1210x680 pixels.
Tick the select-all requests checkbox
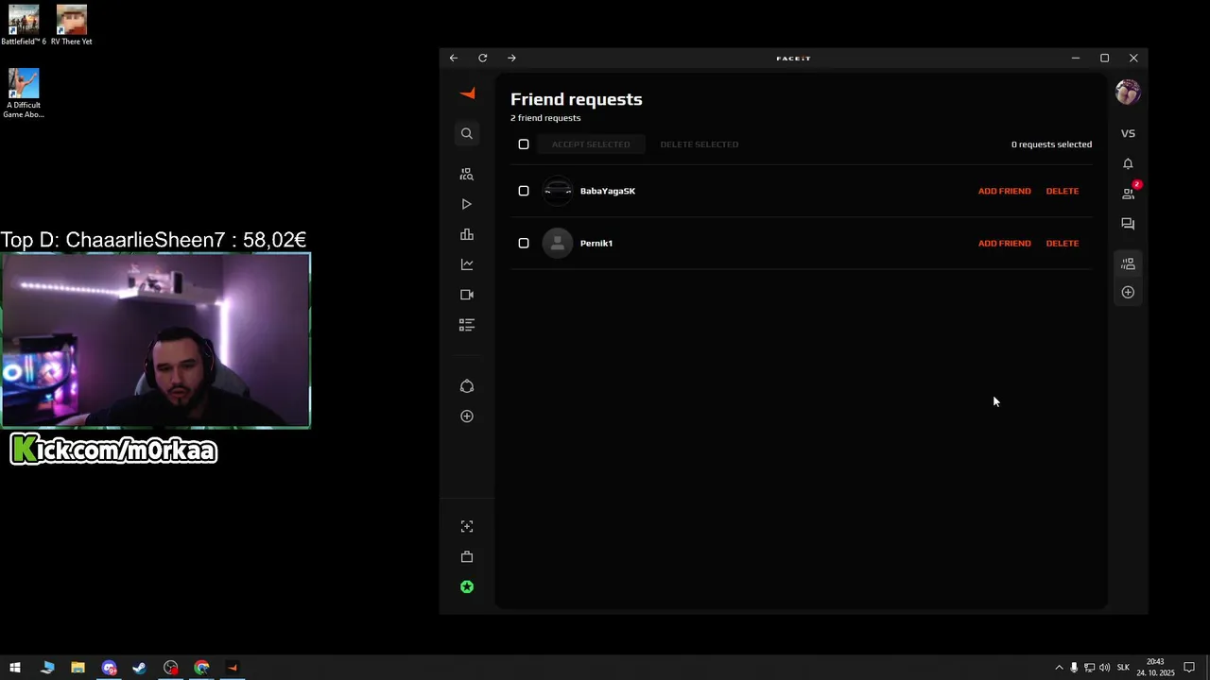point(524,144)
